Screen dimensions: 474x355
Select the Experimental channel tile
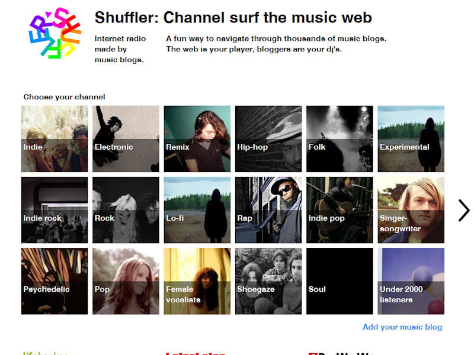pyautogui.click(x=411, y=139)
